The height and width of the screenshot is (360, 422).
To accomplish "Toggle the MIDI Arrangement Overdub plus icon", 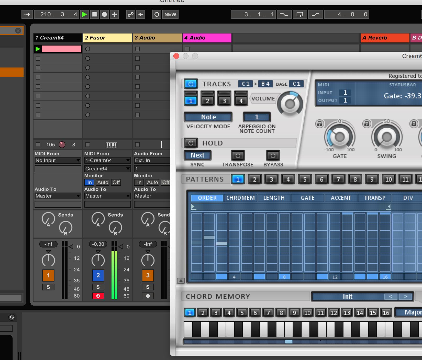I will (x=114, y=14).
